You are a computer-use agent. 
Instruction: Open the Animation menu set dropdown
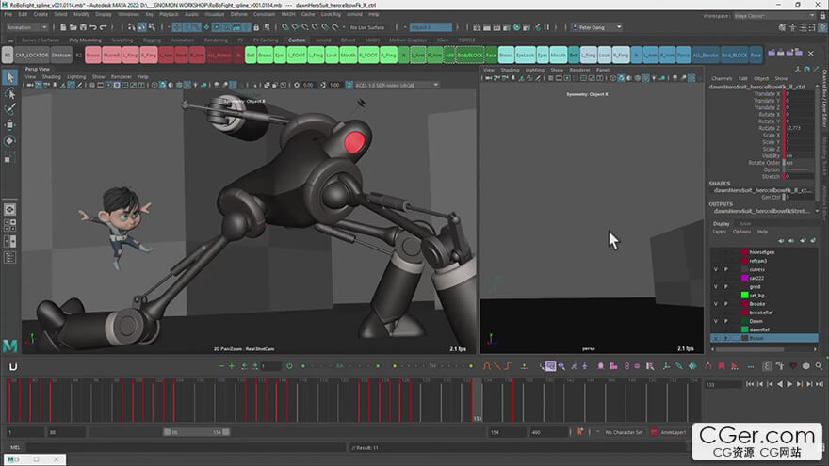coord(26,27)
